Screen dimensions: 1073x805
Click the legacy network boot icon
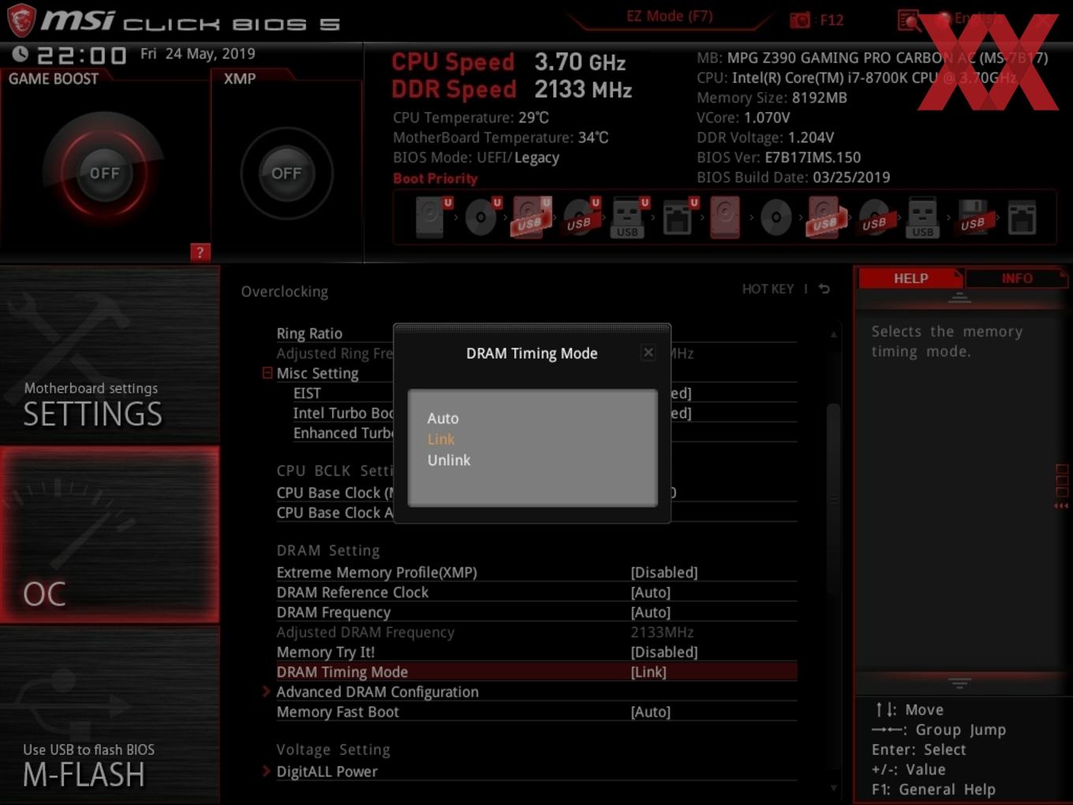[x=1022, y=217]
